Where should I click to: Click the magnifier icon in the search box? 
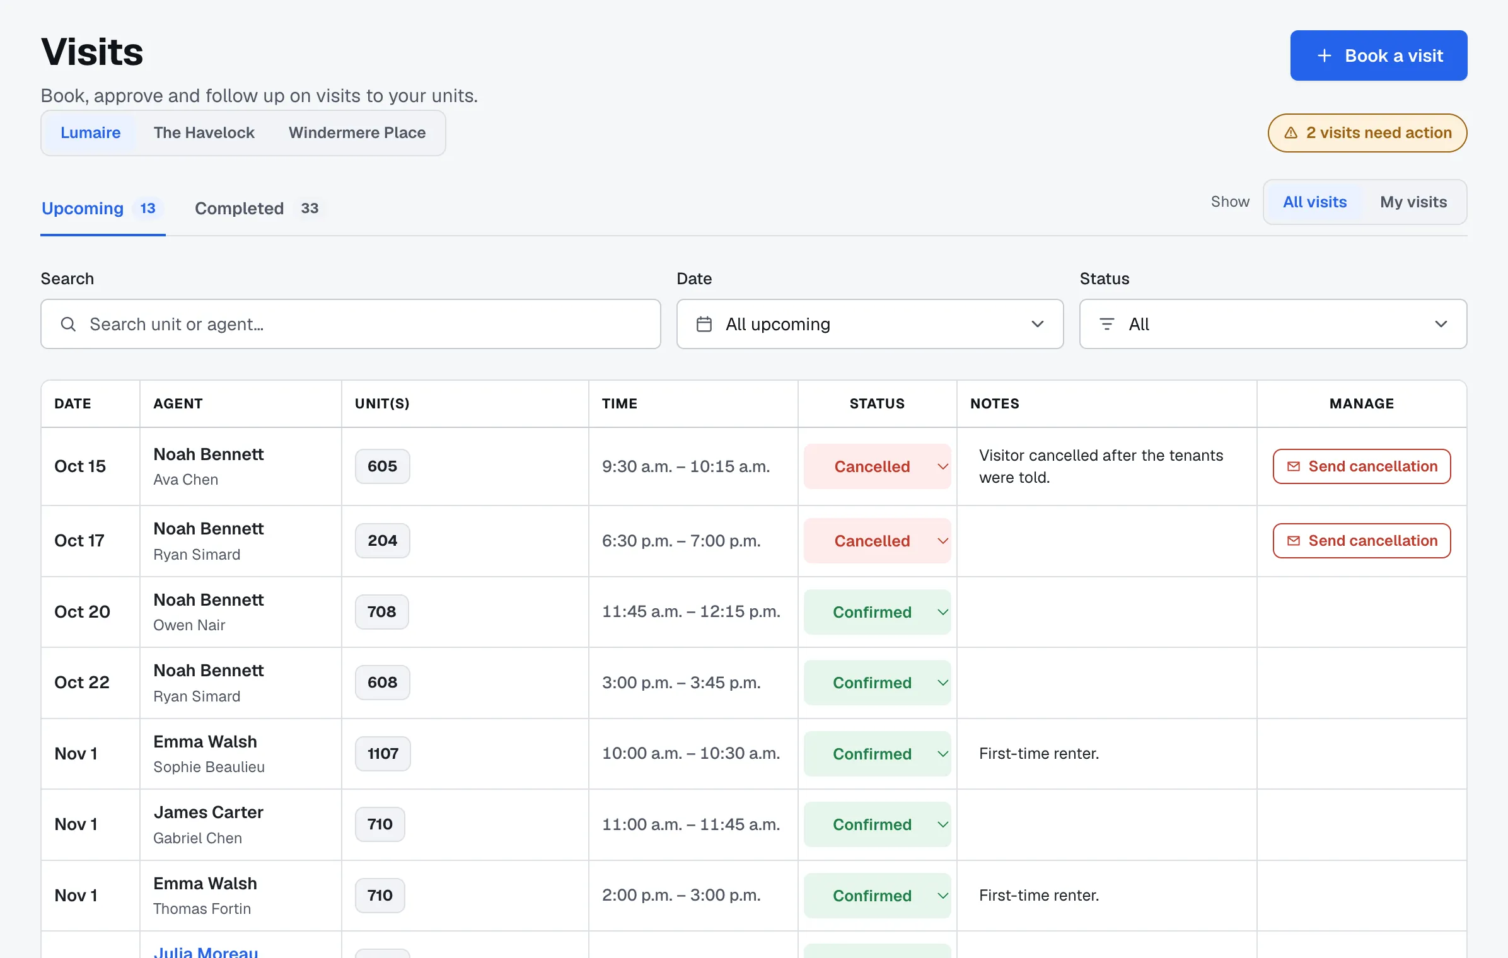tap(68, 324)
